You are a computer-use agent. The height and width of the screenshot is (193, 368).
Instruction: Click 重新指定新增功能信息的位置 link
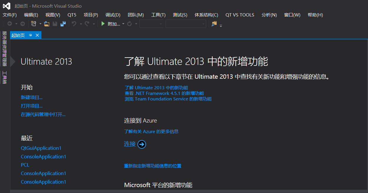click(x=153, y=166)
